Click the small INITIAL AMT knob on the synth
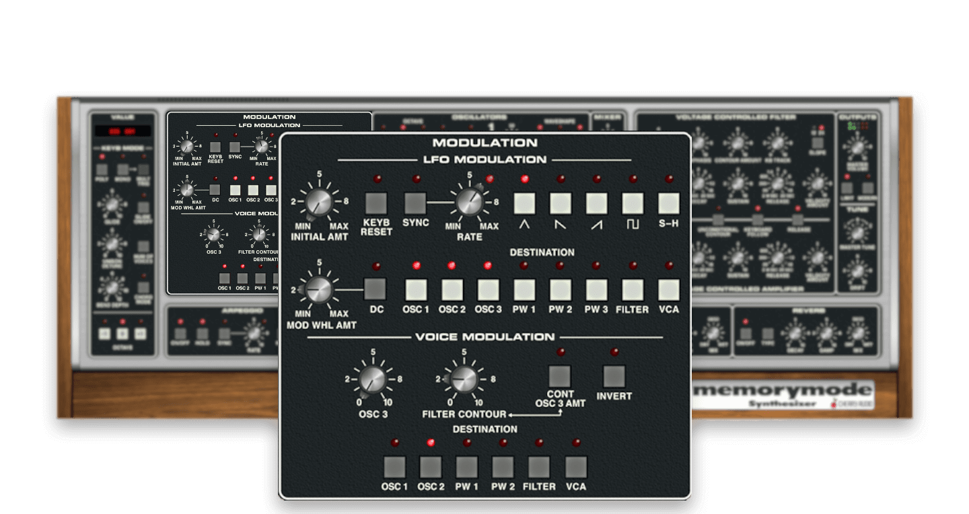Screen dimensions: 969x514 coord(186,146)
